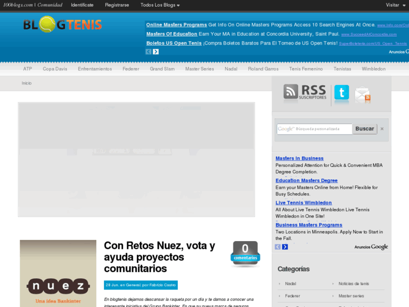
Task: Click the Inicio breadcrumb
Action: point(26,83)
